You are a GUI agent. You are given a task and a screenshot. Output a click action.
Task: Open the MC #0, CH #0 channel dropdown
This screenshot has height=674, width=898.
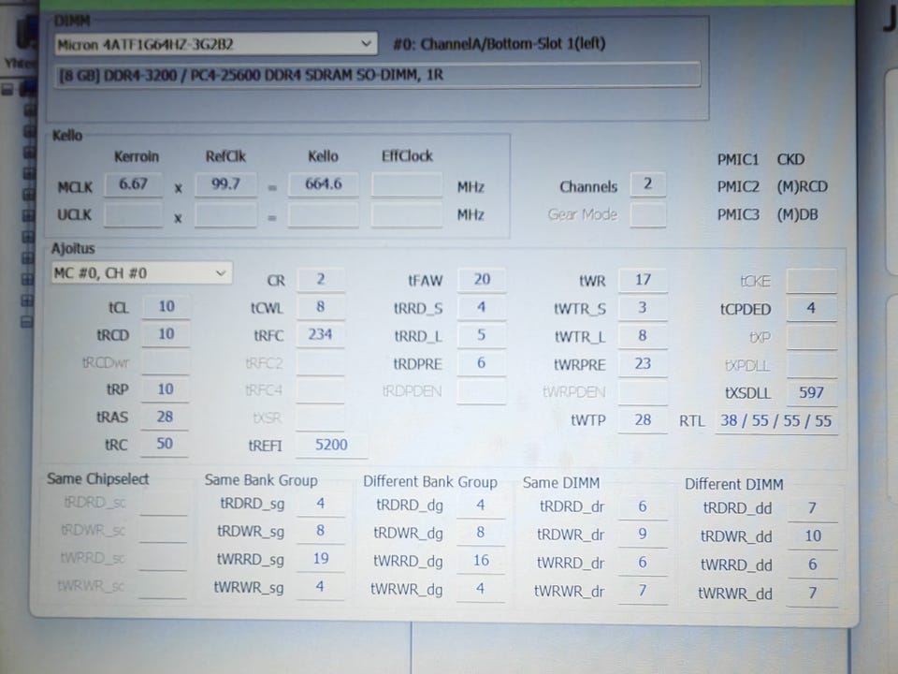pos(141,273)
